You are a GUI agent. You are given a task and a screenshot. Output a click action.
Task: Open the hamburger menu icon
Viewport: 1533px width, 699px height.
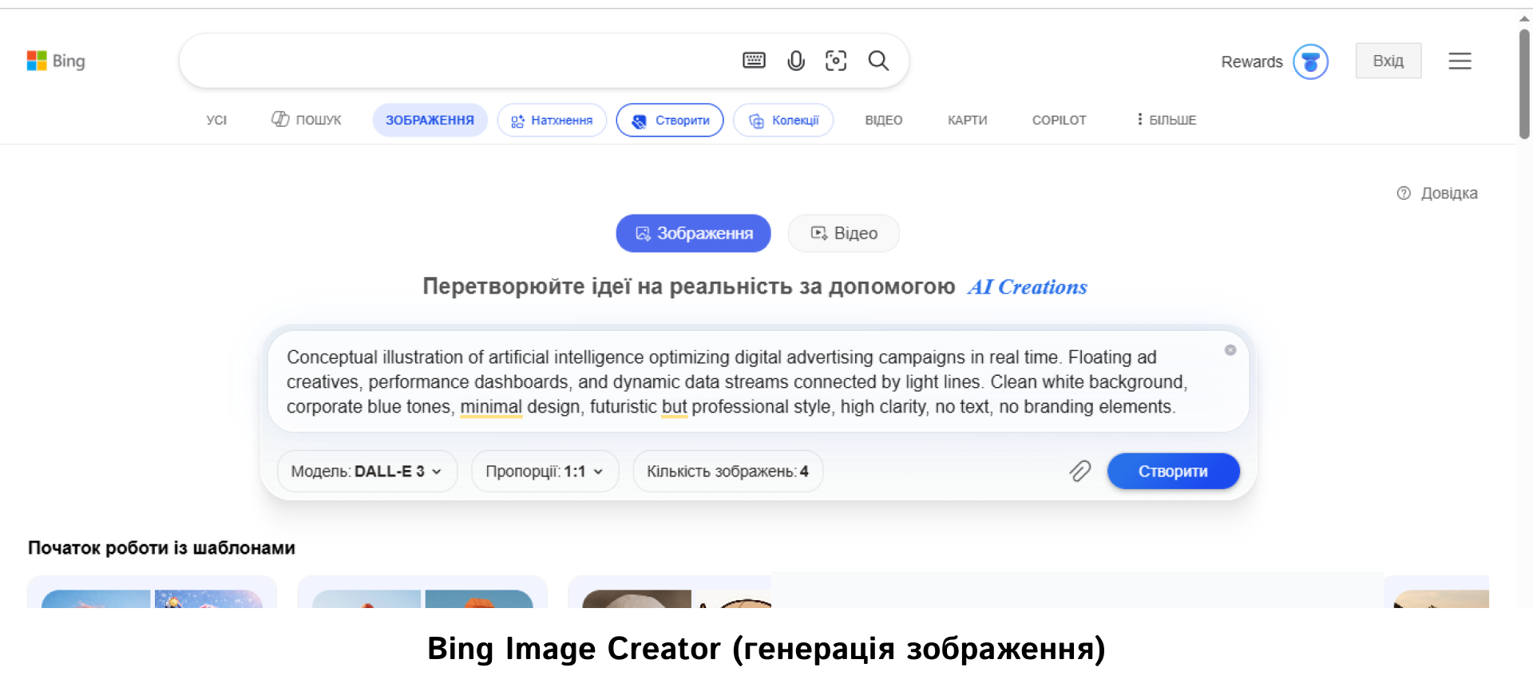[x=1460, y=61]
